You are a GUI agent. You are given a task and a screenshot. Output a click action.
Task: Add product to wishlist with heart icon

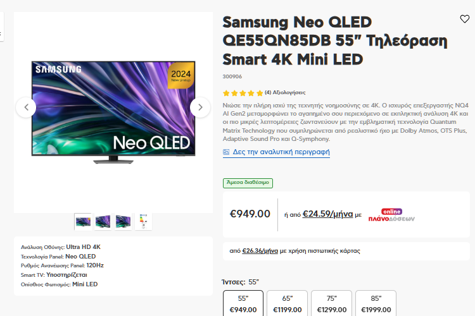464,19
